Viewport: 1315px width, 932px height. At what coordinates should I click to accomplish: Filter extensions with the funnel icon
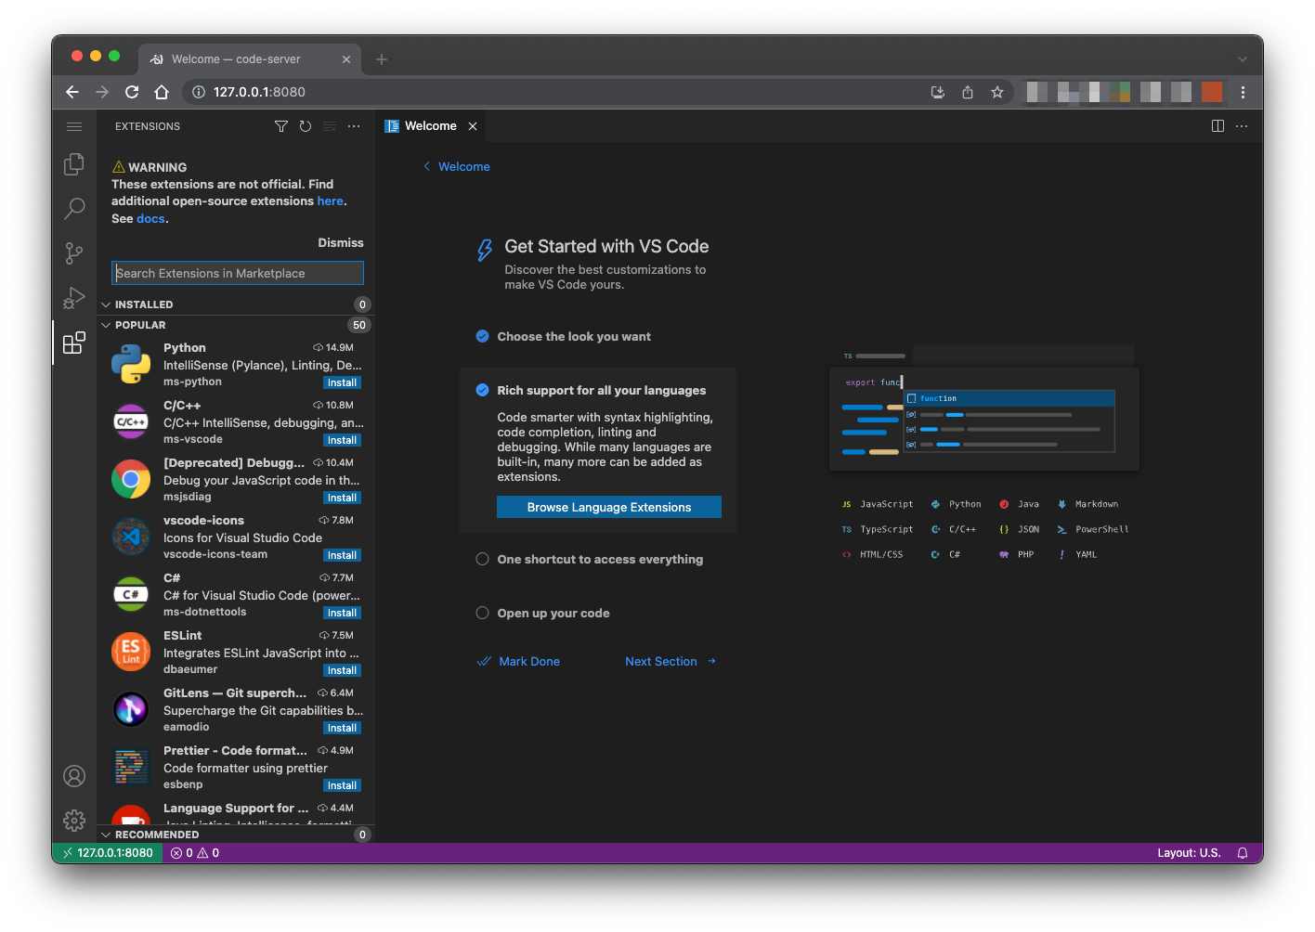point(281,126)
